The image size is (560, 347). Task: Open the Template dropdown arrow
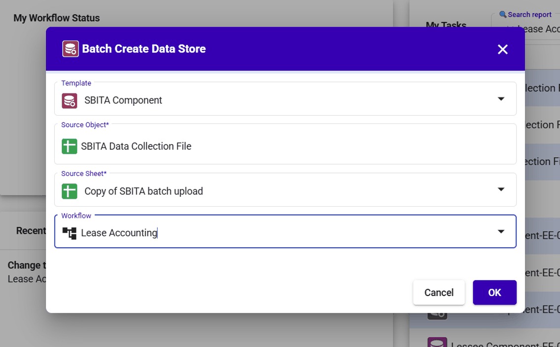click(x=501, y=99)
